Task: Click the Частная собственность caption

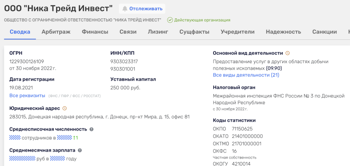Action: click(x=234, y=157)
